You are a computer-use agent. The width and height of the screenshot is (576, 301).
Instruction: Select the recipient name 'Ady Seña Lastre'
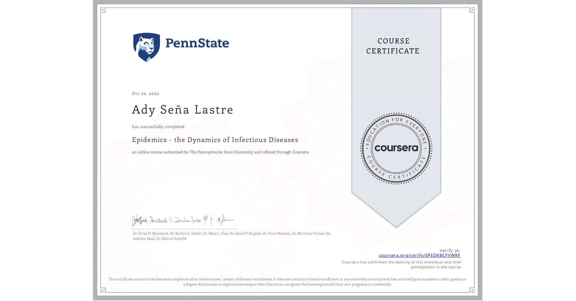tap(182, 110)
